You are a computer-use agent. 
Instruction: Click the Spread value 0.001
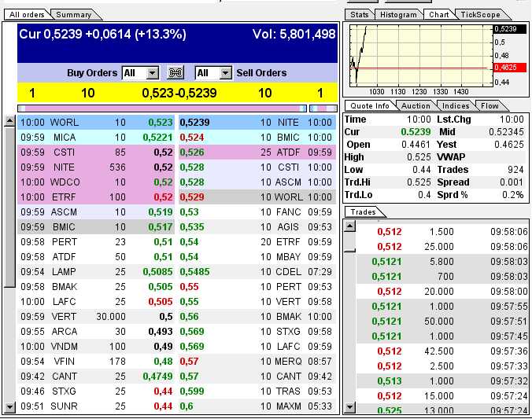pos(512,182)
